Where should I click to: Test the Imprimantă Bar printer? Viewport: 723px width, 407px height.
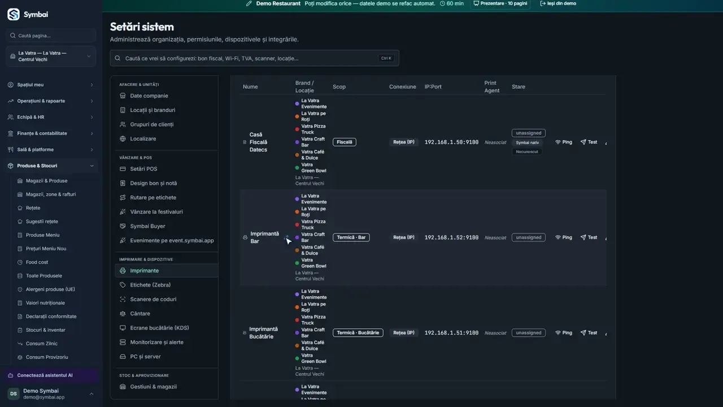click(x=589, y=237)
